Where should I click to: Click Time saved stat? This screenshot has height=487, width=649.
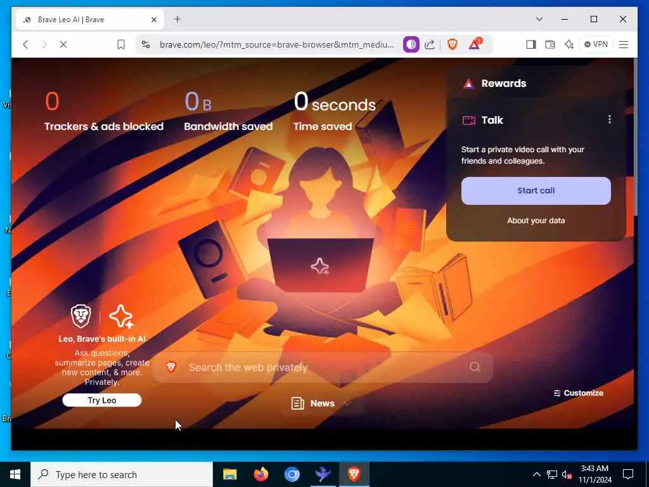(335, 111)
